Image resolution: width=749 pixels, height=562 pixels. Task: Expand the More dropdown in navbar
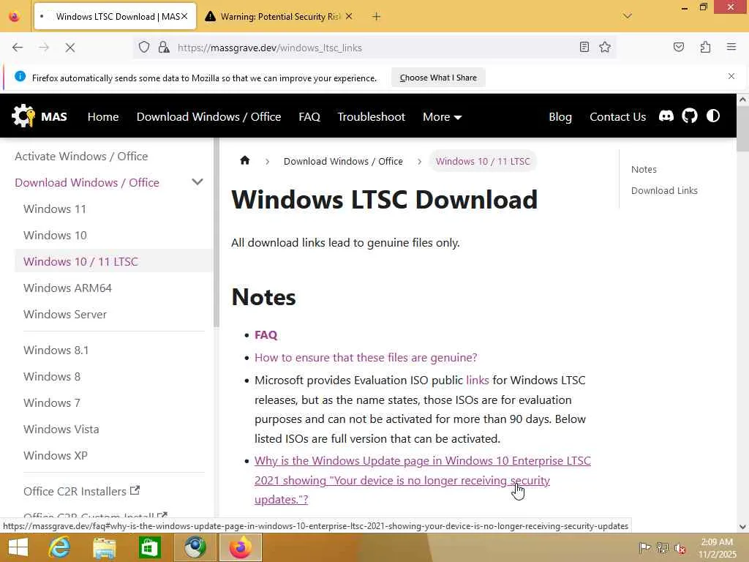coord(442,117)
